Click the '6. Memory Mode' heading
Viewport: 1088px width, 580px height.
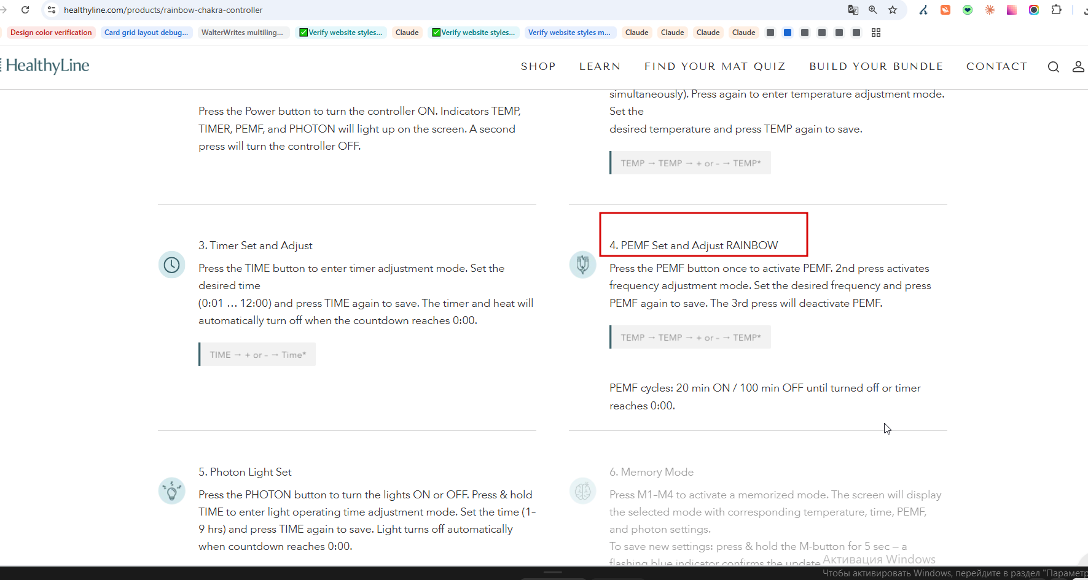(651, 472)
